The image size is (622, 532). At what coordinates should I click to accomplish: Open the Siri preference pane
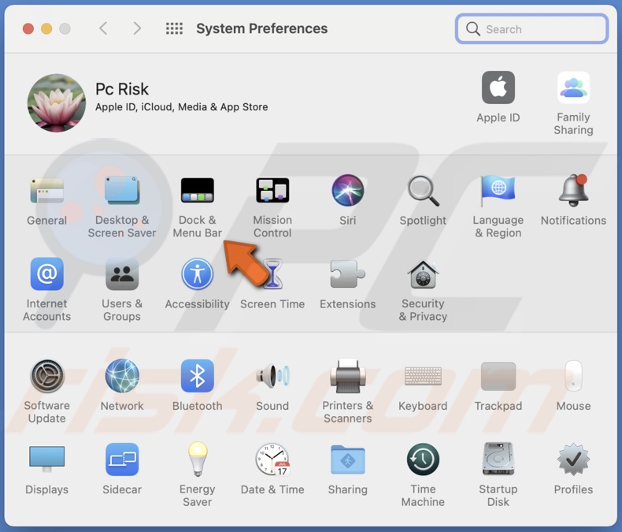pos(347,191)
